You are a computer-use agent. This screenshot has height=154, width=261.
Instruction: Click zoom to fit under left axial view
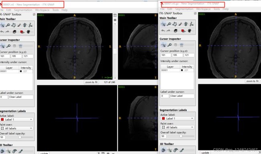click(91, 82)
